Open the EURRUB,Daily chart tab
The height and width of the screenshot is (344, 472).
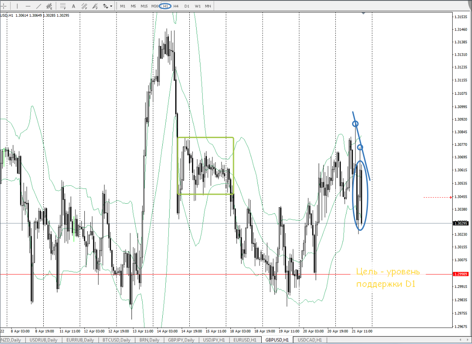click(x=80, y=340)
